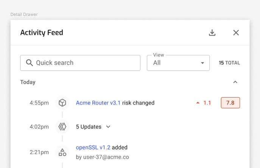
Task: Click the magnifier icon in Quick search
Action: pos(30,63)
